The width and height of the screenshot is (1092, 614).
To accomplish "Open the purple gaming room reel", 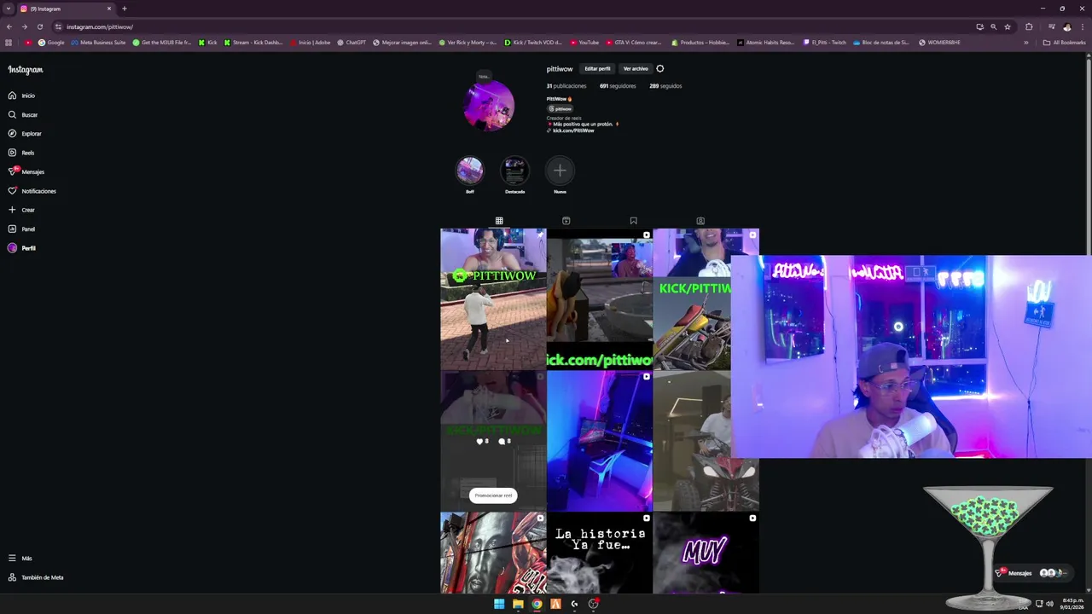I will (600, 441).
